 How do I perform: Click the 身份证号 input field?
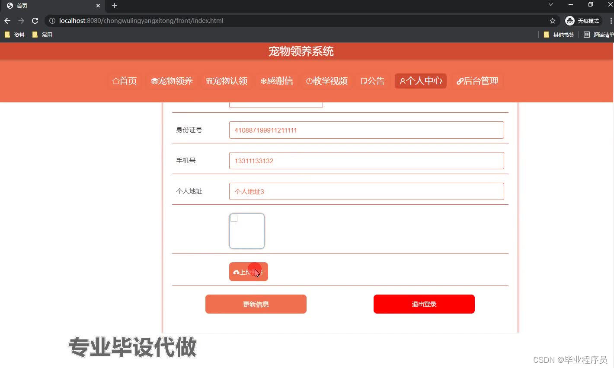[366, 130]
